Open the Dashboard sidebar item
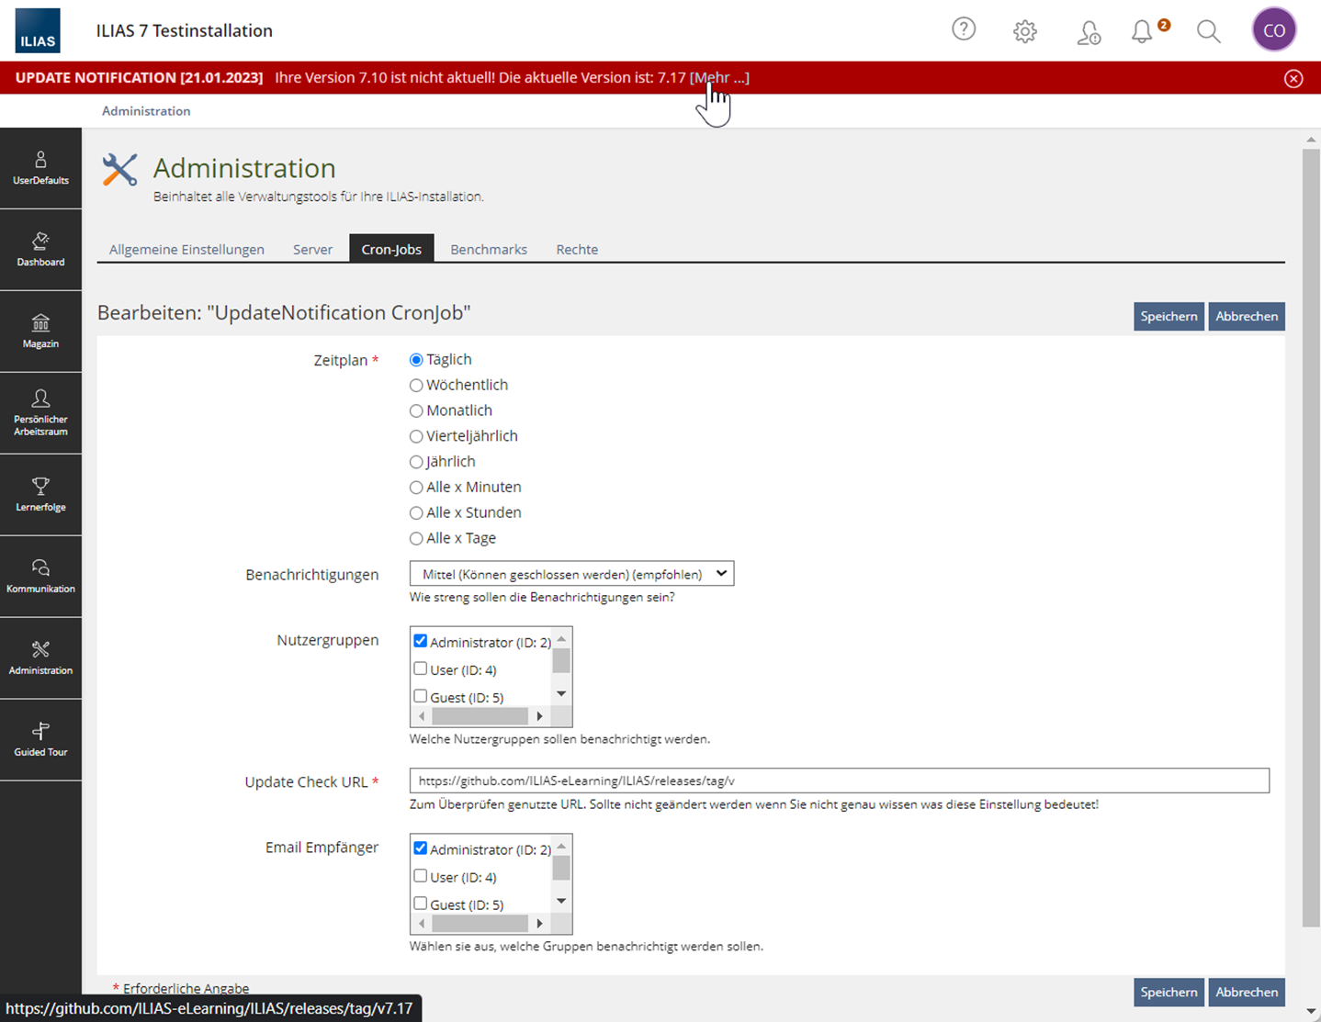Viewport: 1321px width, 1022px height. tap(40, 249)
